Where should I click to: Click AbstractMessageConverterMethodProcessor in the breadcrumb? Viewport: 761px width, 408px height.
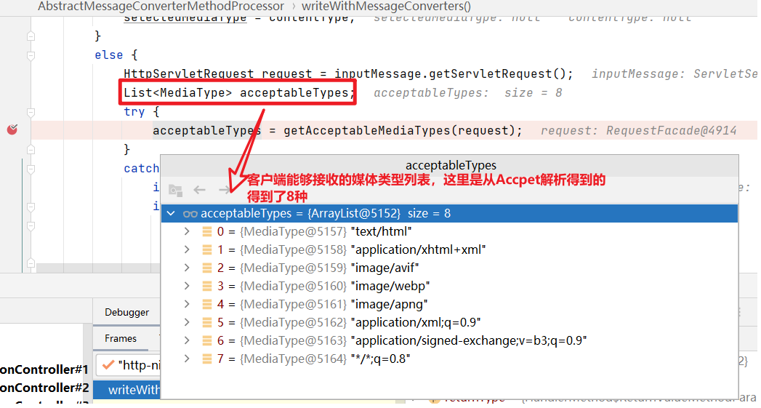click(161, 6)
